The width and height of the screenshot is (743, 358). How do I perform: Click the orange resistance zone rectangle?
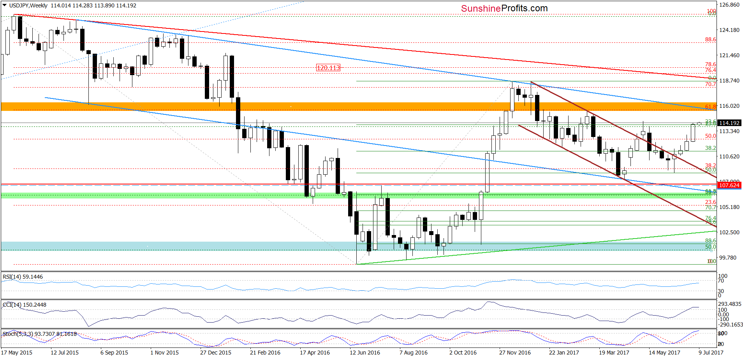pyautogui.click(x=358, y=107)
